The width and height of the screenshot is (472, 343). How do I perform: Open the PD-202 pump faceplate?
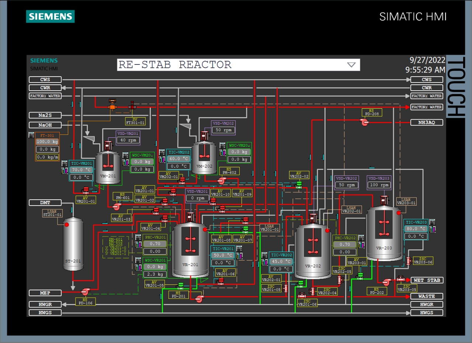click(386, 282)
